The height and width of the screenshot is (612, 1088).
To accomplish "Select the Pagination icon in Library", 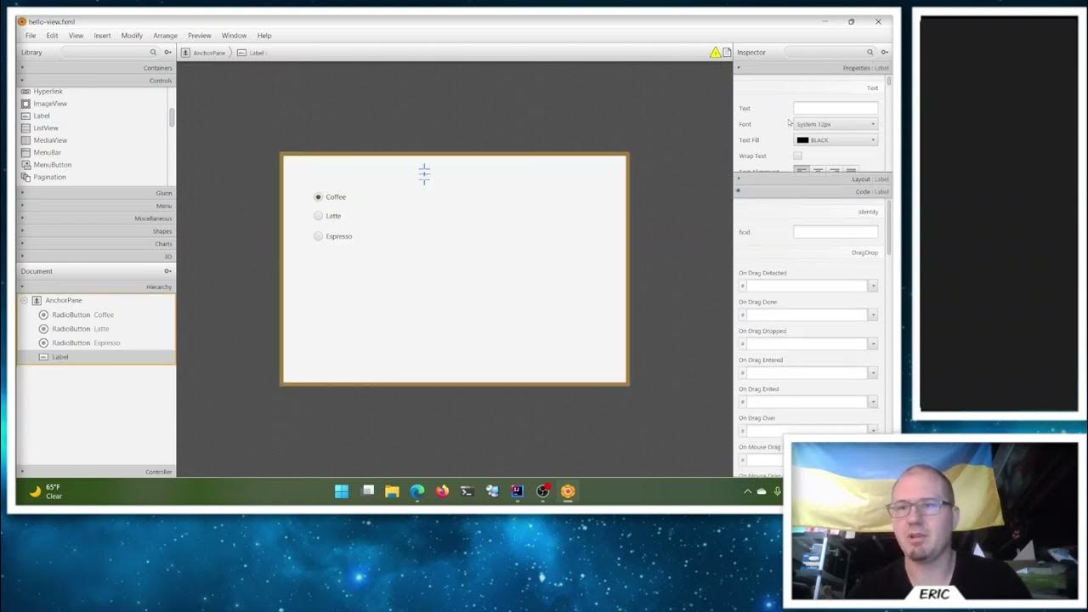I will click(25, 177).
